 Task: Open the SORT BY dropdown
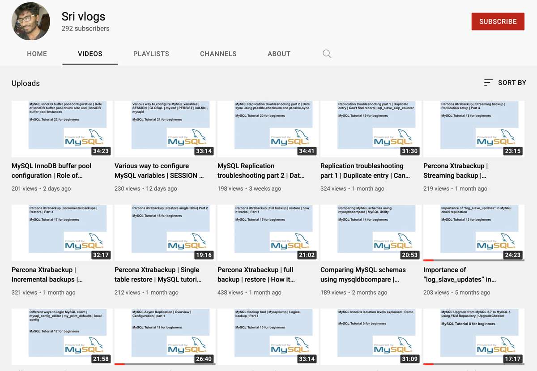click(505, 83)
